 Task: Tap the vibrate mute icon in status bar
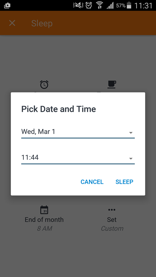pyautogui.click(x=78, y=5)
